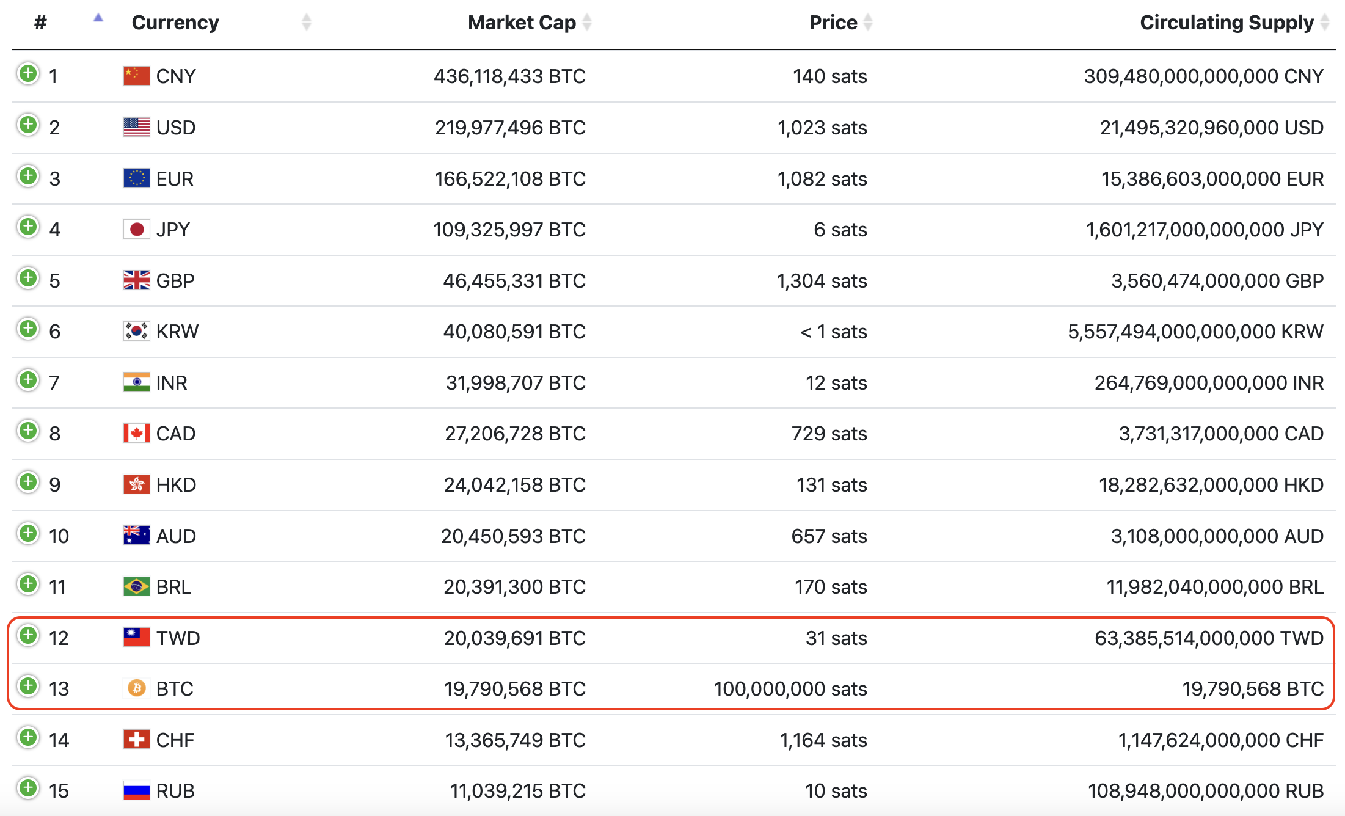Click the Bitcoin logo icon
Image resolution: width=1345 pixels, height=816 pixels.
pos(136,688)
